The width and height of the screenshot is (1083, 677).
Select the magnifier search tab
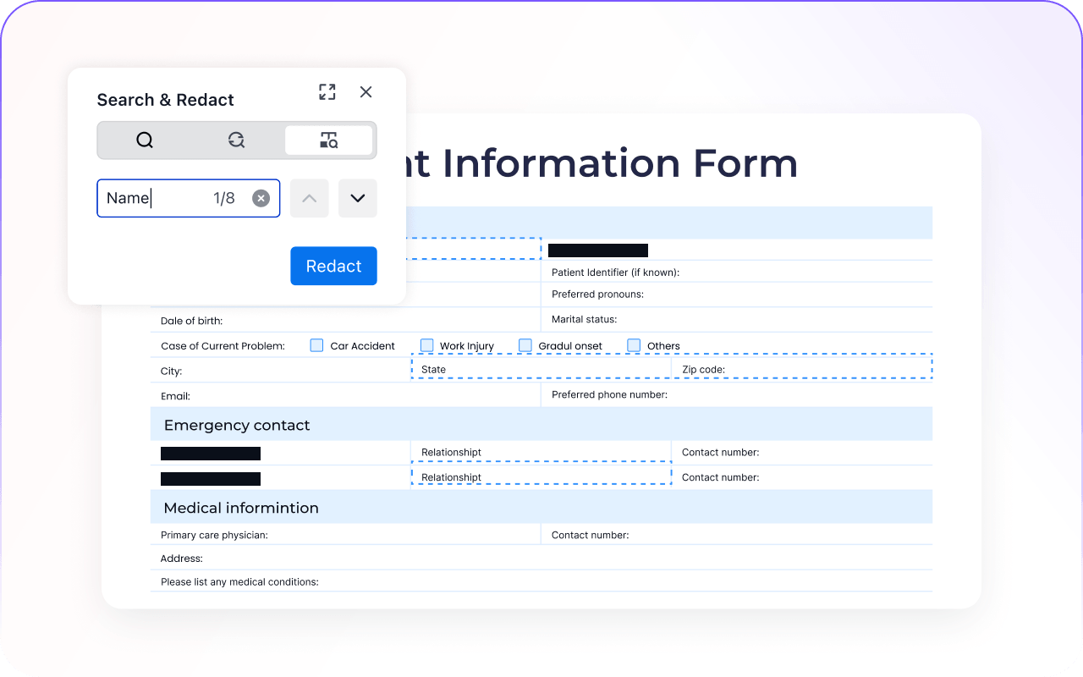(x=145, y=140)
